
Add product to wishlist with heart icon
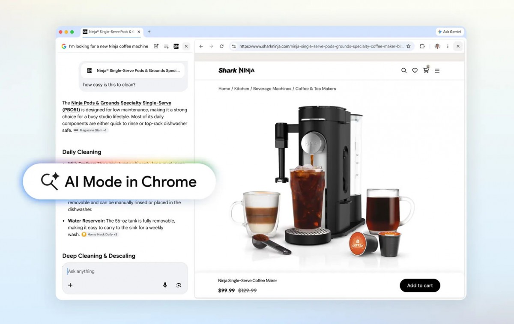coord(415,70)
